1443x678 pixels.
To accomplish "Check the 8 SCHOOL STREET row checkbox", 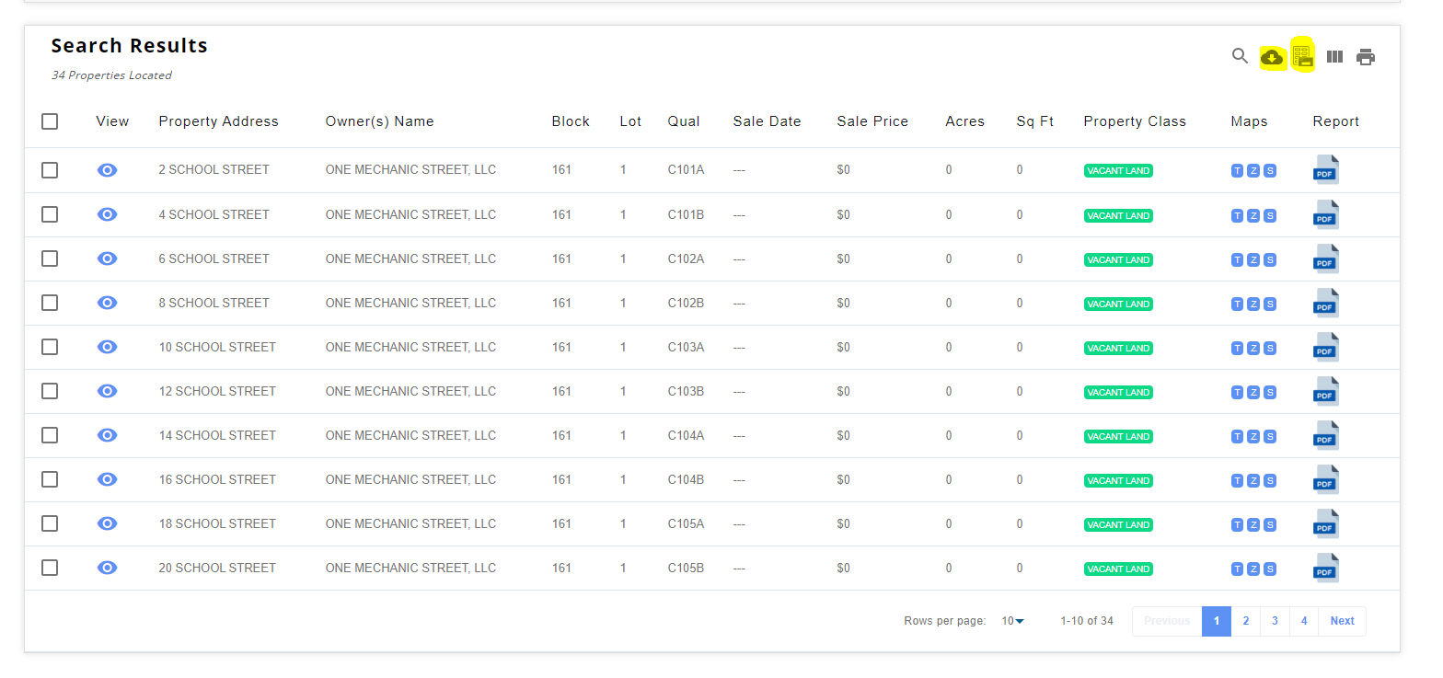I will [50, 303].
